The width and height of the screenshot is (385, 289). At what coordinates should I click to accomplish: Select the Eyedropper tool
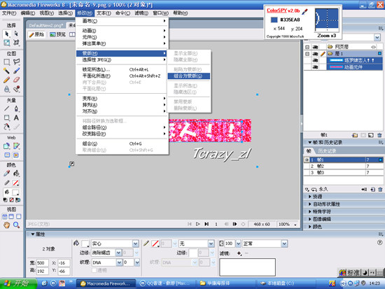click(6, 174)
